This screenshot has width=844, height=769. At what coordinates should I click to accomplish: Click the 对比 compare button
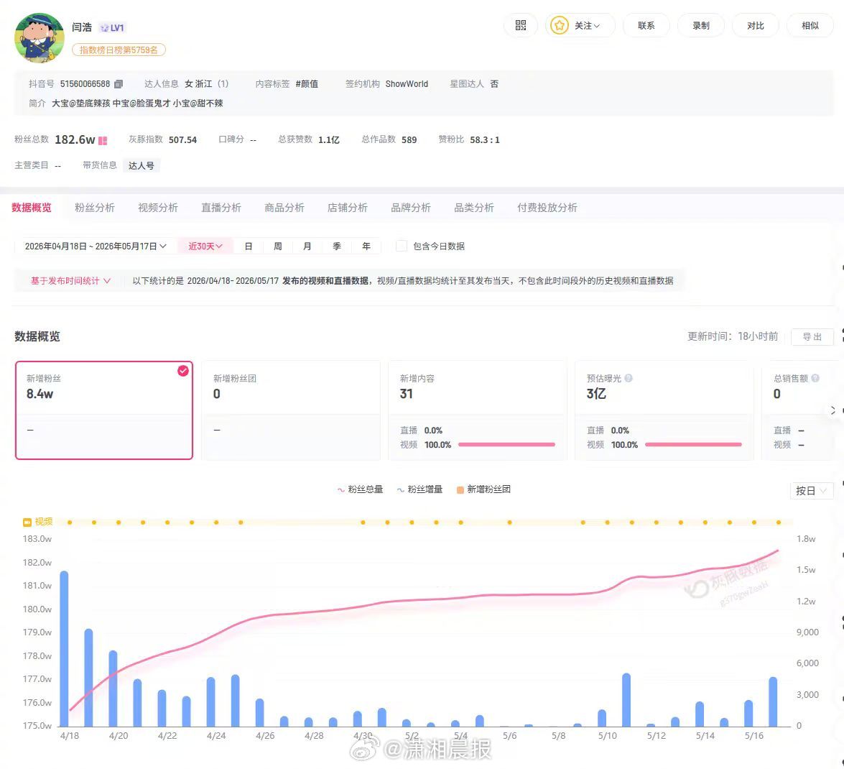[755, 25]
